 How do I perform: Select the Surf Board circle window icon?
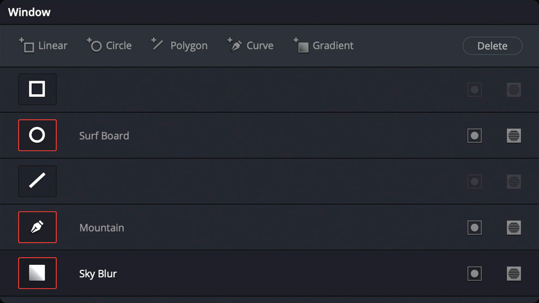pos(37,135)
